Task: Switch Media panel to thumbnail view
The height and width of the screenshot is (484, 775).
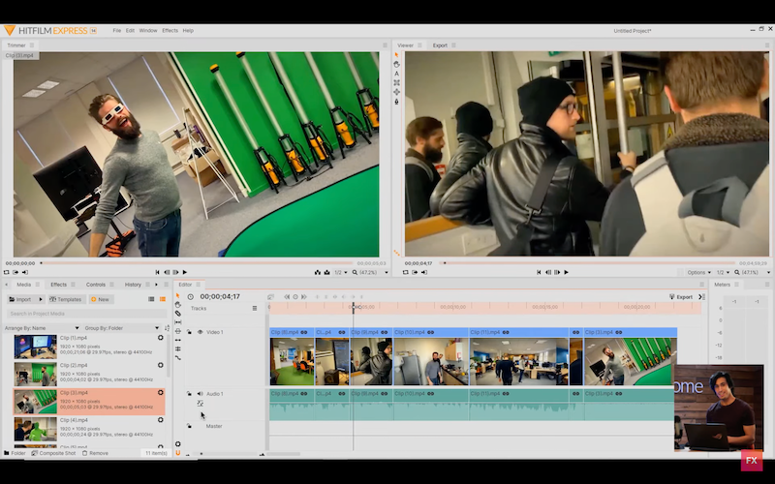Action: (162, 299)
